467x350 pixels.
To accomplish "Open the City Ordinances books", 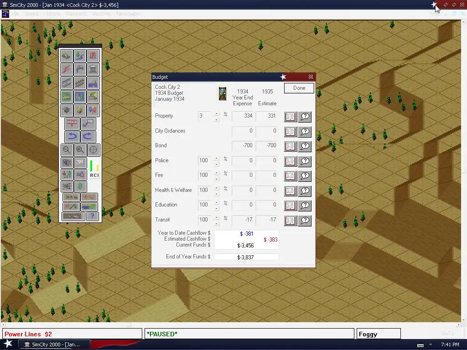I will (290, 131).
